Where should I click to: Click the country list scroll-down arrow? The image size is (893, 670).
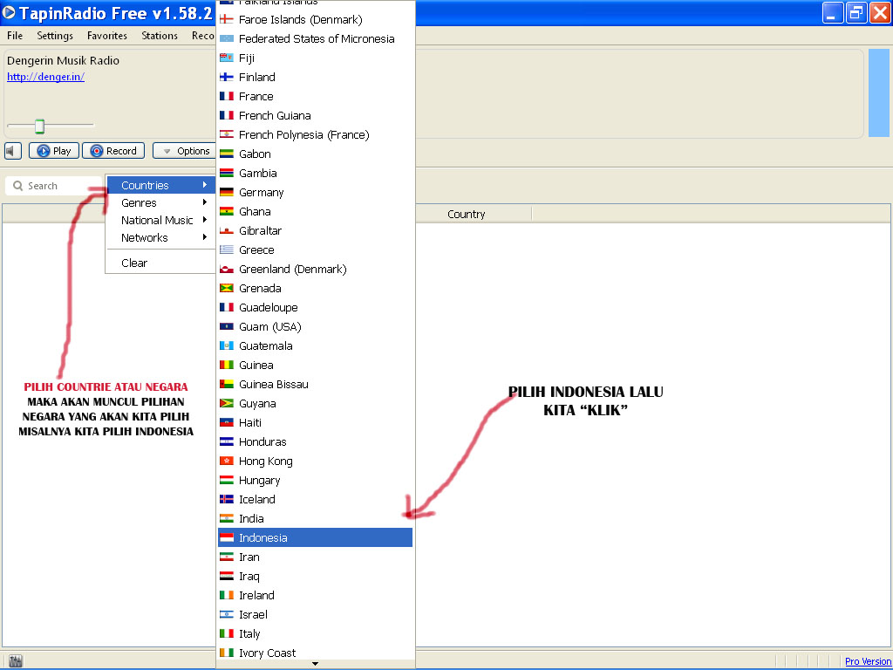click(x=315, y=664)
